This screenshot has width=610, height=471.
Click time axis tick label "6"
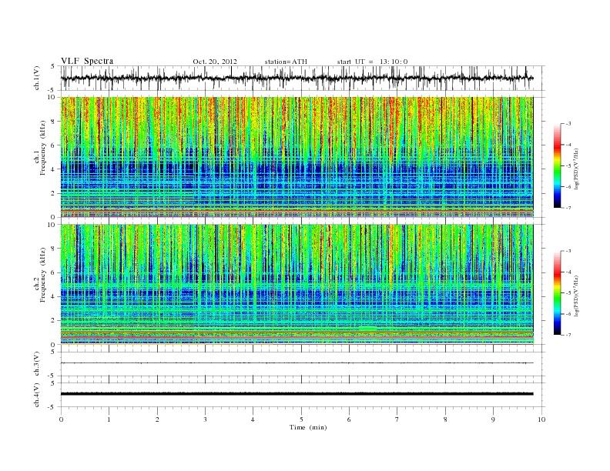pyautogui.click(x=349, y=419)
